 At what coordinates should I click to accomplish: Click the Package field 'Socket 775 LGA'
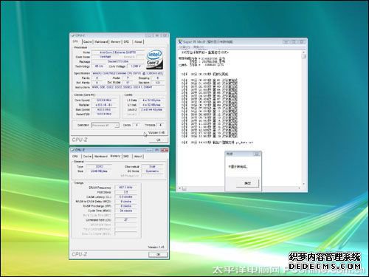coord(117,61)
